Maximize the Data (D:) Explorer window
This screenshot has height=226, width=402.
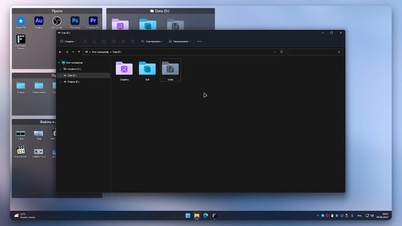pyautogui.click(x=332, y=33)
